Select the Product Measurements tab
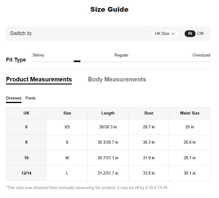The width and height of the screenshot is (219, 198). [39, 79]
